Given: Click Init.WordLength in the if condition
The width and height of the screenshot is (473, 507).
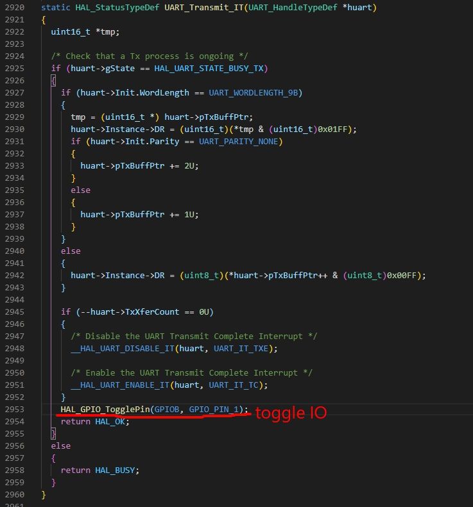Looking at the screenshot, I should pyautogui.click(x=152, y=93).
